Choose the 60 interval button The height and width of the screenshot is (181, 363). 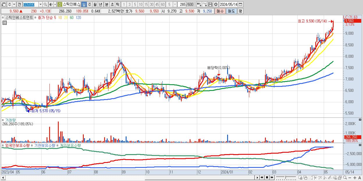(163, 4)
